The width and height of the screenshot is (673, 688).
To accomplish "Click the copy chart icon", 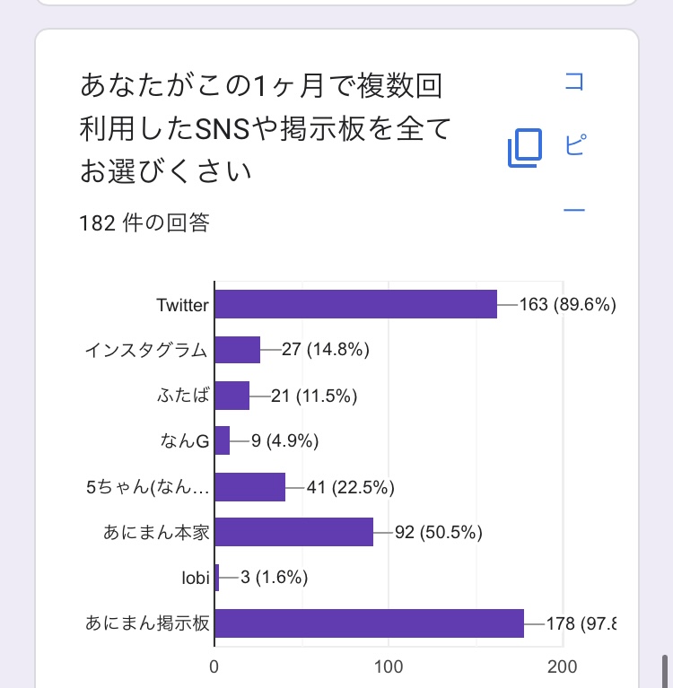I will point(525,147).
